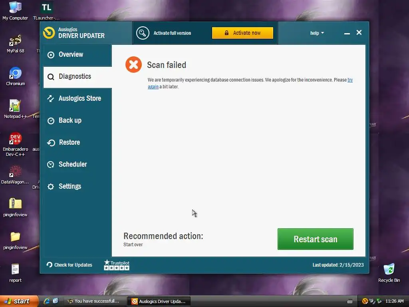Click Auslogics Driver Updater taskbar button
Screen dimensions: 409x307
coord(159,301)
